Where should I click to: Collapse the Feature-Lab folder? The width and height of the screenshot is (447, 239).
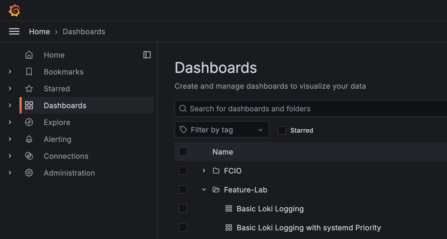[204, 190]
